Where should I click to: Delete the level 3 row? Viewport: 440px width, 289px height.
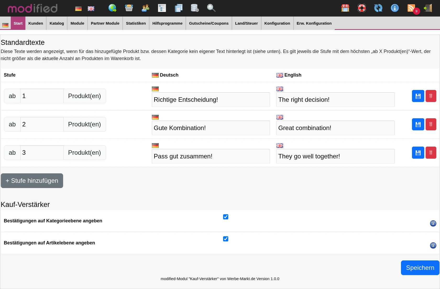click(431, 153)
